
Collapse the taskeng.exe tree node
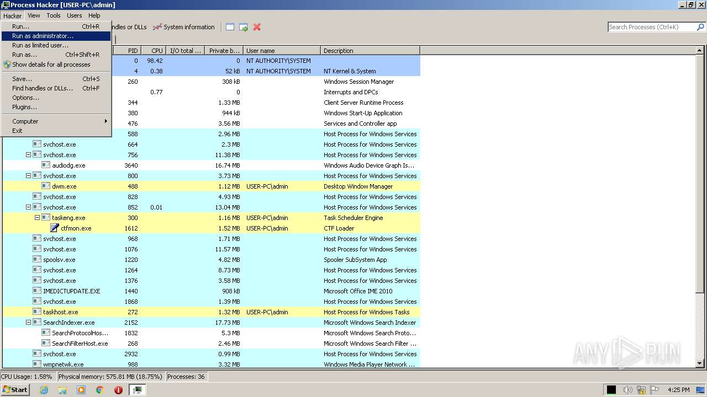coord(38,218)
